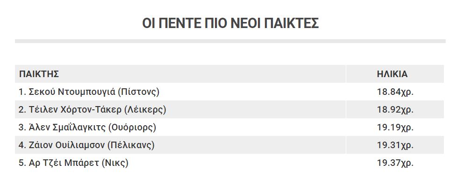This screenshot has height=193, width=464.
Task: Click the ΗΛΙΚΙΑ column header
Action: [393, 74]
